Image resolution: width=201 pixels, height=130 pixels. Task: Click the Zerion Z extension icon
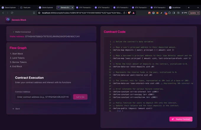pyautogui.click(x=161, y=13)
